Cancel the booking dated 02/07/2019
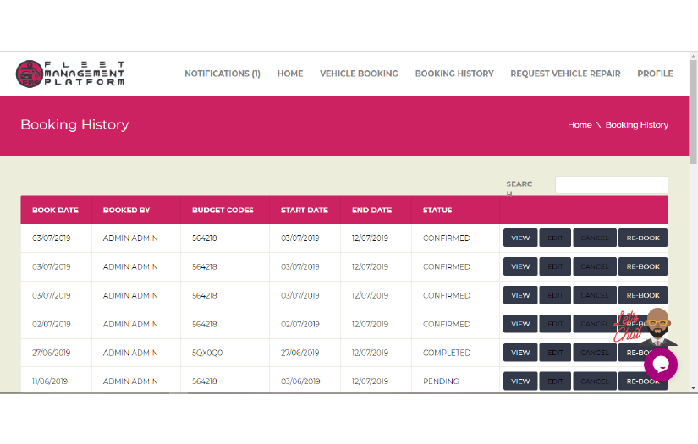The width and height of the screenshot is (698, 444). 595,324
